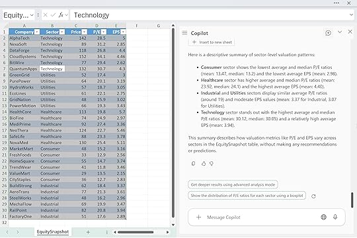
Task: Open Insert Function fx dialog
Action: click(x=61, y=15)
